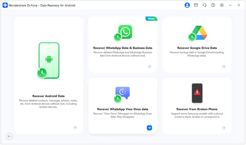246x145 pixels.
Task: Click the broken phone warning icon
Action: pos(197,93)
